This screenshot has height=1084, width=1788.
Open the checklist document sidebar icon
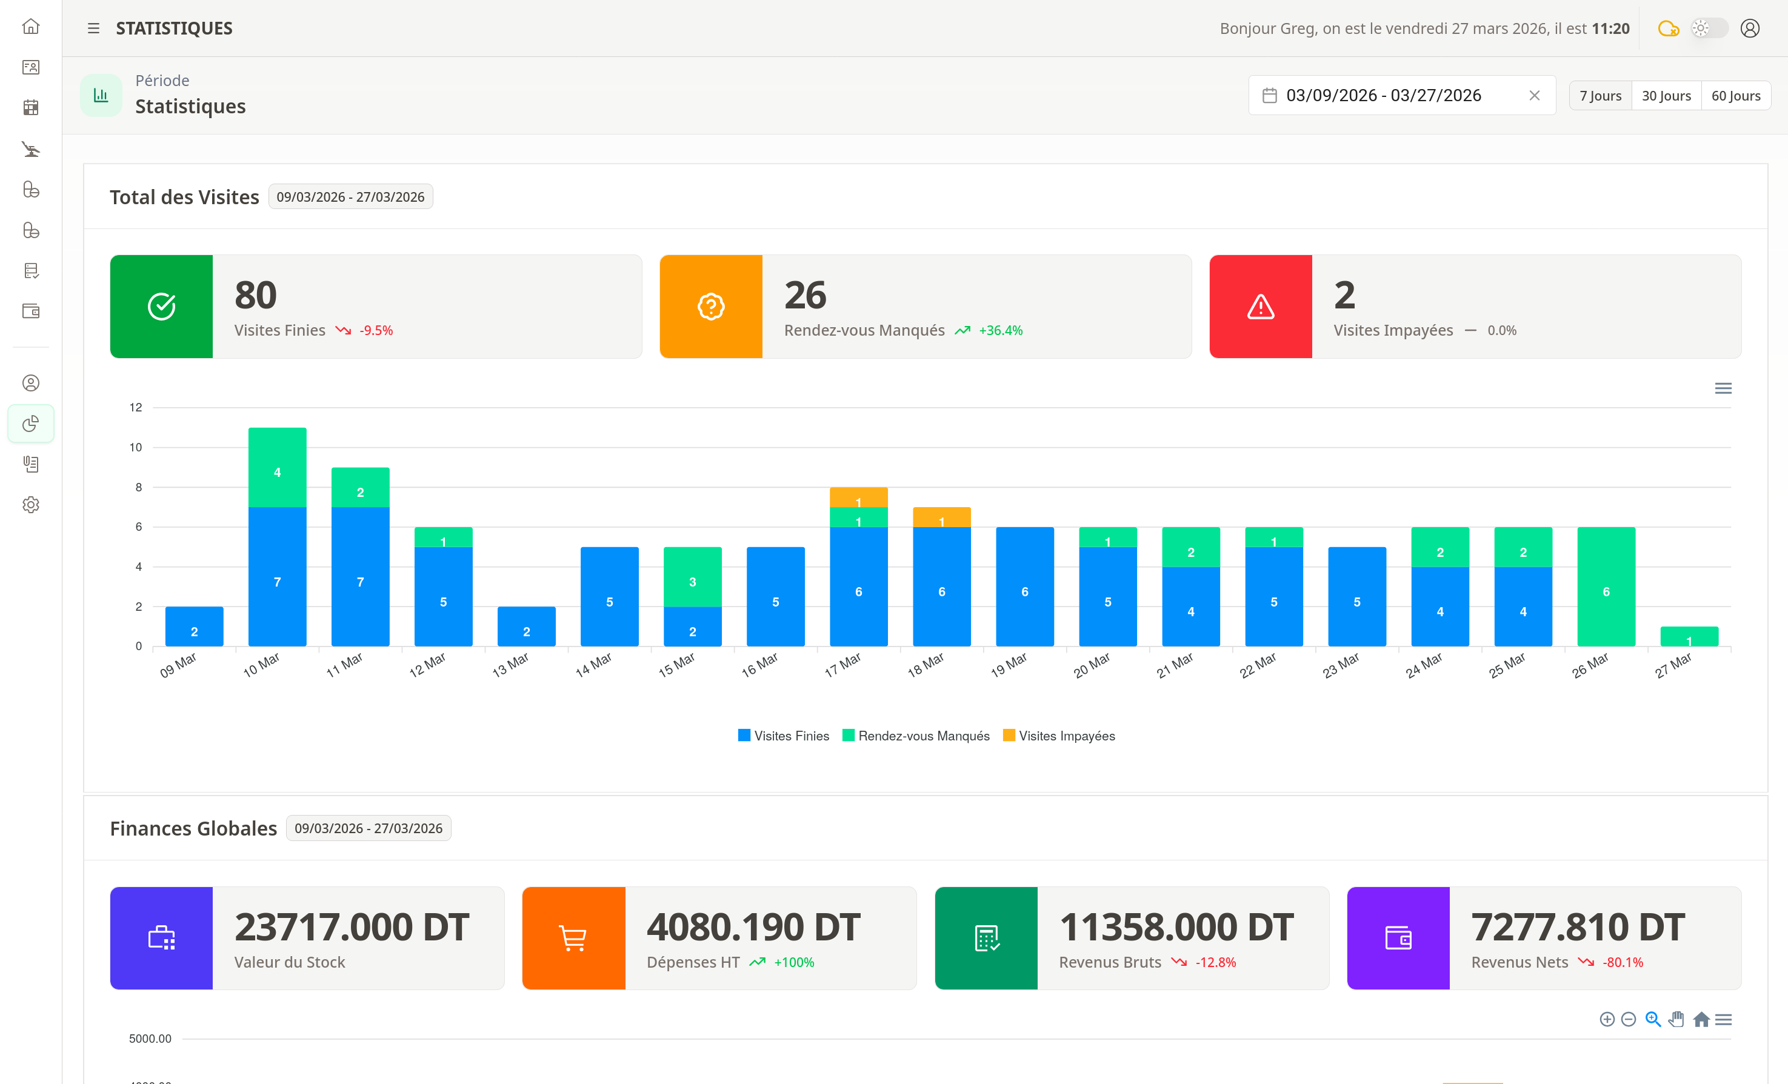(30, 271)
